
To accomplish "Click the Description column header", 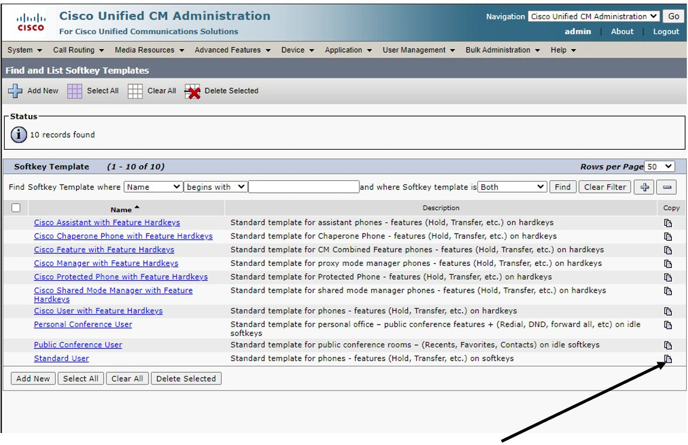I will (x=441, y=208).
